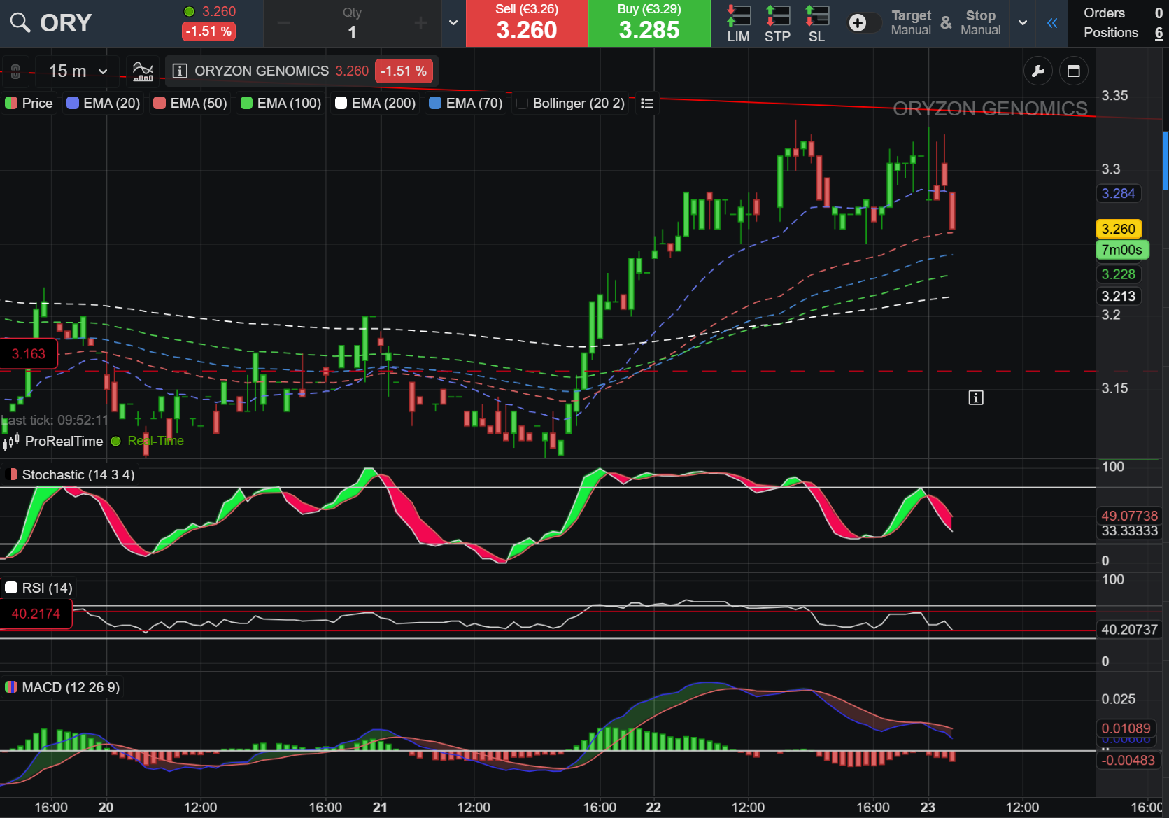The width and height of the screenshot is (1169, 818).
Task: Toggle EMA (100) indicator visibility
Action: (x=281, y=103)
